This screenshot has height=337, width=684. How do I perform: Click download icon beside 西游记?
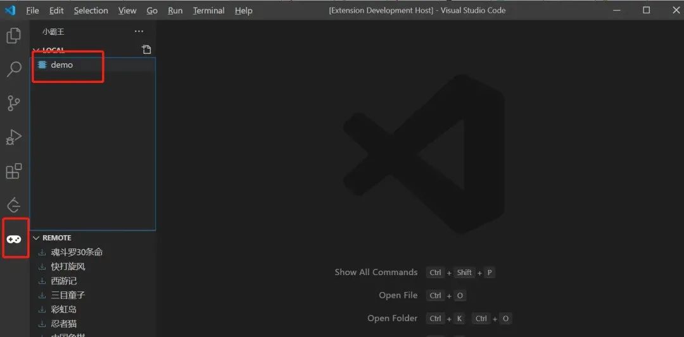coord(42,281)
